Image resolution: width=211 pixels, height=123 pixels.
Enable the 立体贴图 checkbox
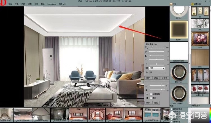151,94
